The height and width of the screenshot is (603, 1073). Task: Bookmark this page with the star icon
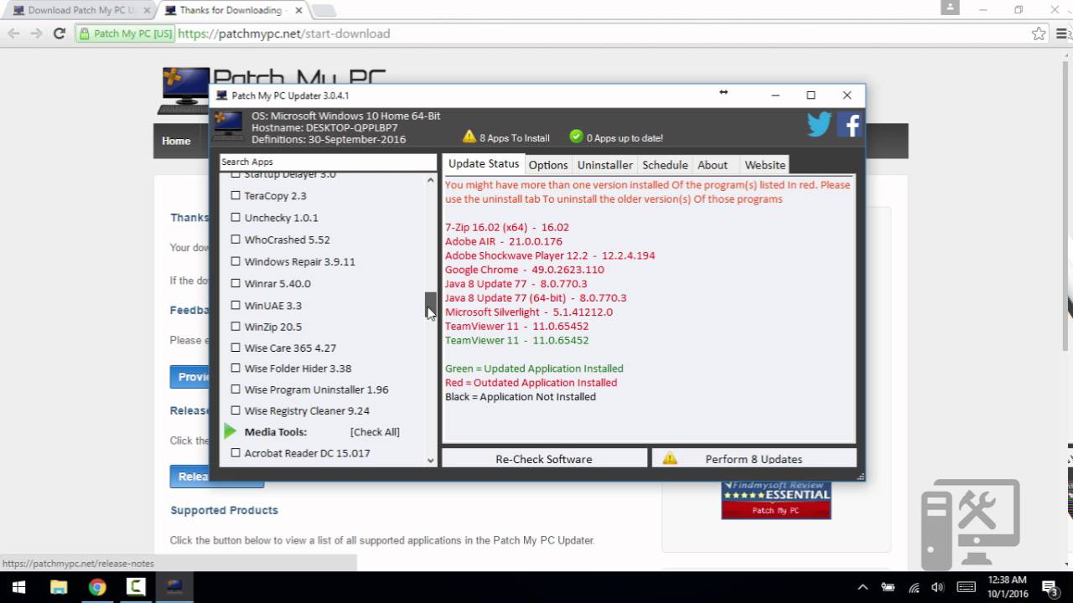[1039, 33]
